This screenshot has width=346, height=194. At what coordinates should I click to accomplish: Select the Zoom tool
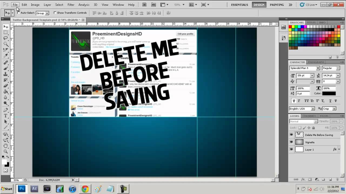pyautogui.click(x=5, y=151)
